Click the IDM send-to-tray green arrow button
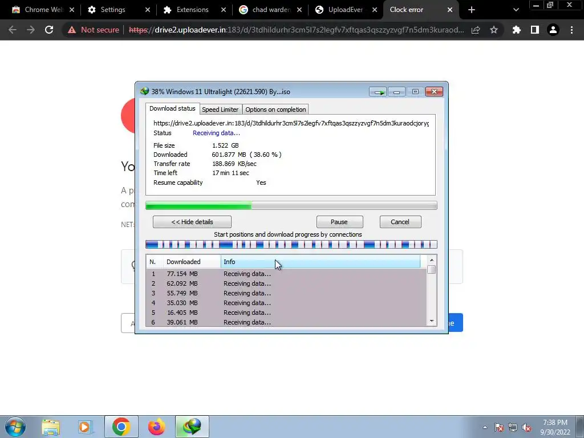Viewport: 584px width, 438px height. 378,92
